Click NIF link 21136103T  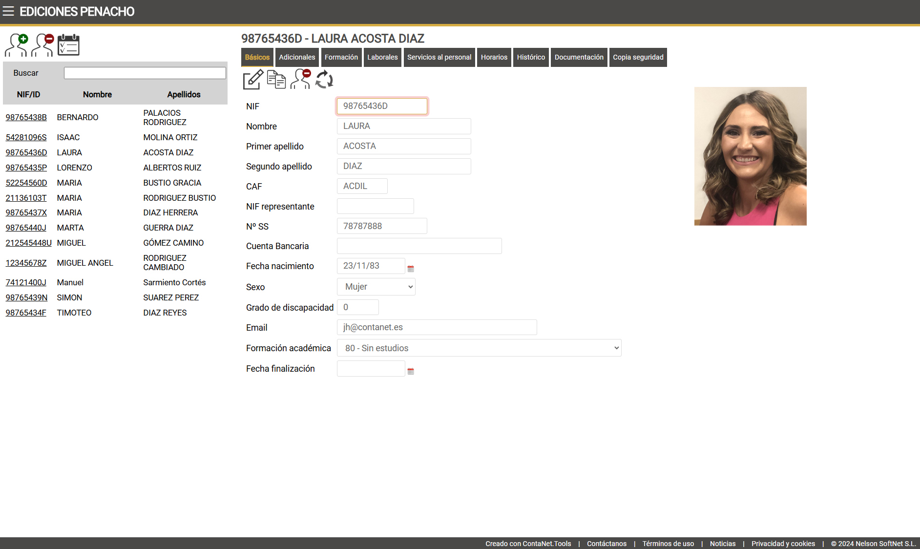[x=26, y=198]
